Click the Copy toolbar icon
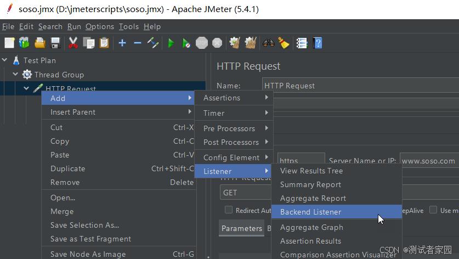459x259 pixels. click(89, 43)
